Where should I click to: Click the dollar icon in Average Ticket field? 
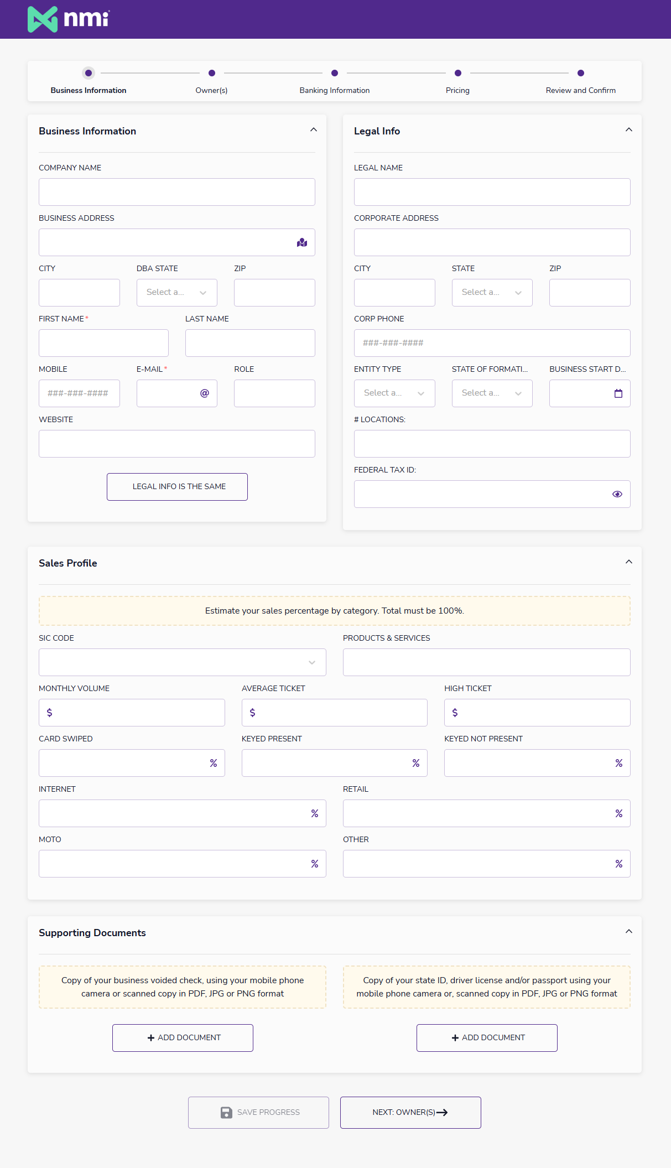coord(253,713)
